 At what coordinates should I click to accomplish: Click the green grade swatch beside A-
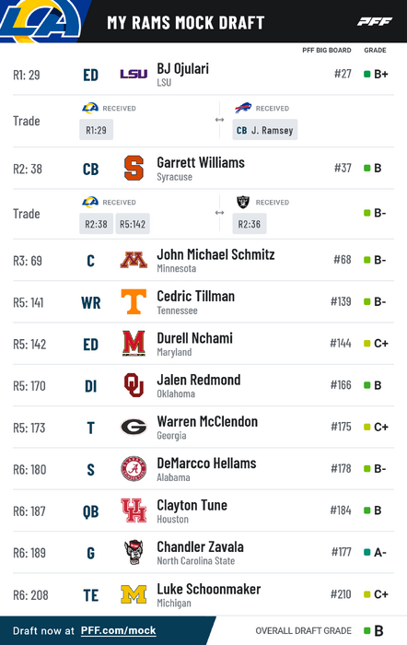[x=367, y=552]
